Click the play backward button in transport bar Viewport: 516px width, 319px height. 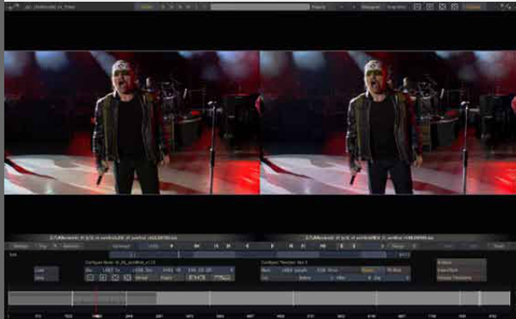click(x=248, y=246)
